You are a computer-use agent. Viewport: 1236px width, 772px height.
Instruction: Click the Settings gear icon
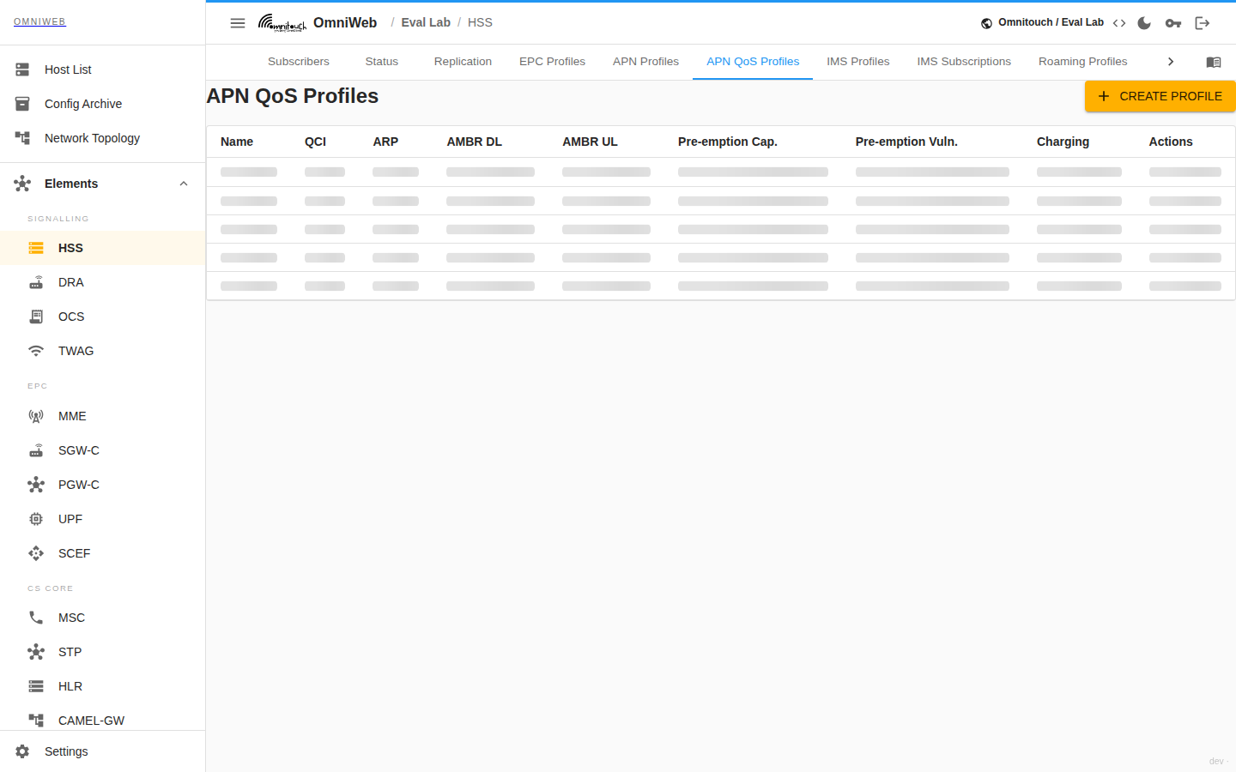click(22, 751)
